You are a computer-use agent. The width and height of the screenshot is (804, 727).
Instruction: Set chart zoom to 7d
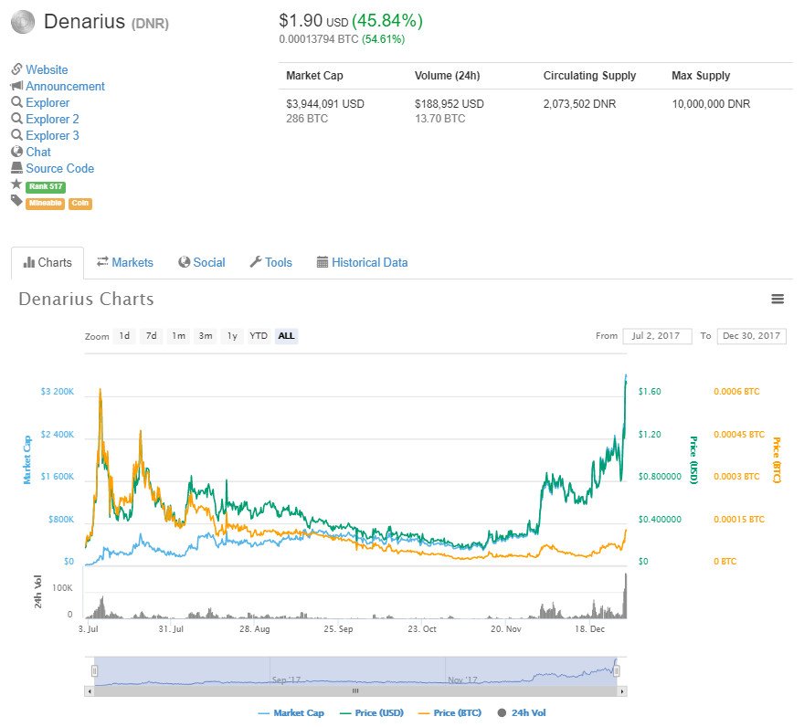point(151,336)
